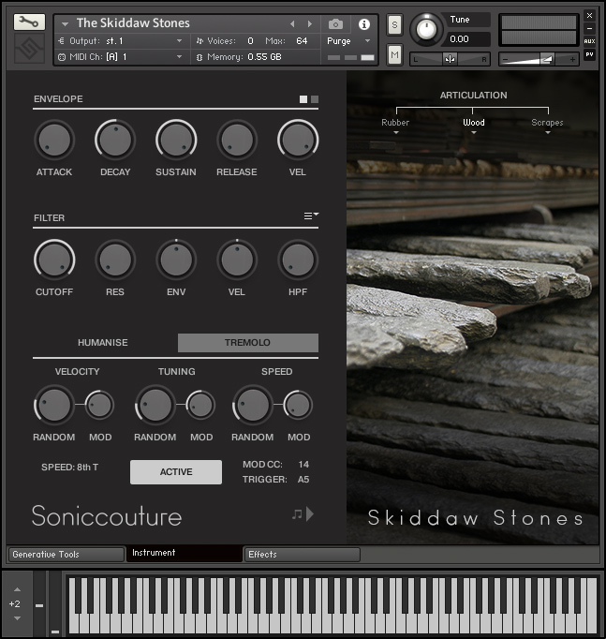Click the Voices icon
606x639 pixels.
(200, 40)
